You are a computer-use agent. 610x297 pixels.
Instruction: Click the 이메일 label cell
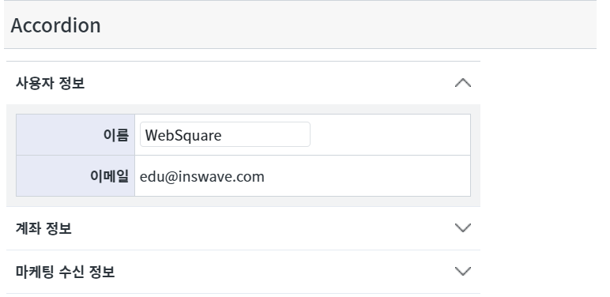76,175
